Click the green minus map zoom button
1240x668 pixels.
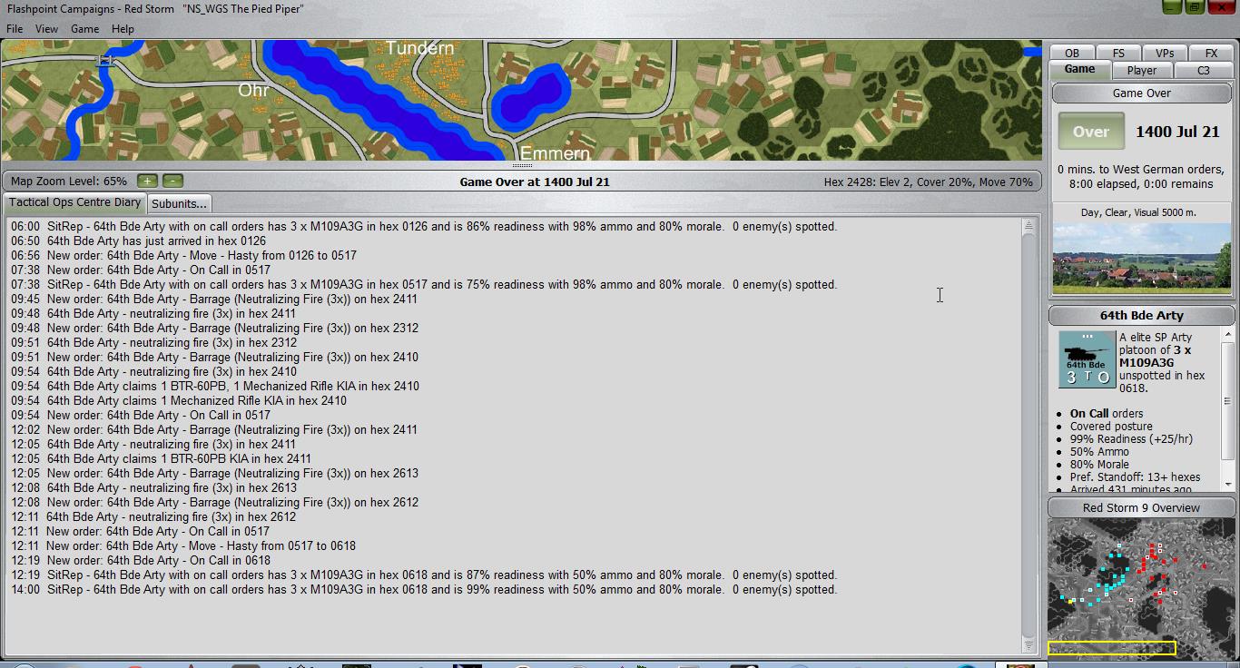(172, 181)
